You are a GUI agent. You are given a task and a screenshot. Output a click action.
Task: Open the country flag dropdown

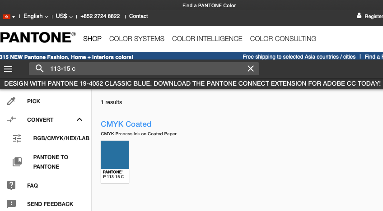(9, 17)
